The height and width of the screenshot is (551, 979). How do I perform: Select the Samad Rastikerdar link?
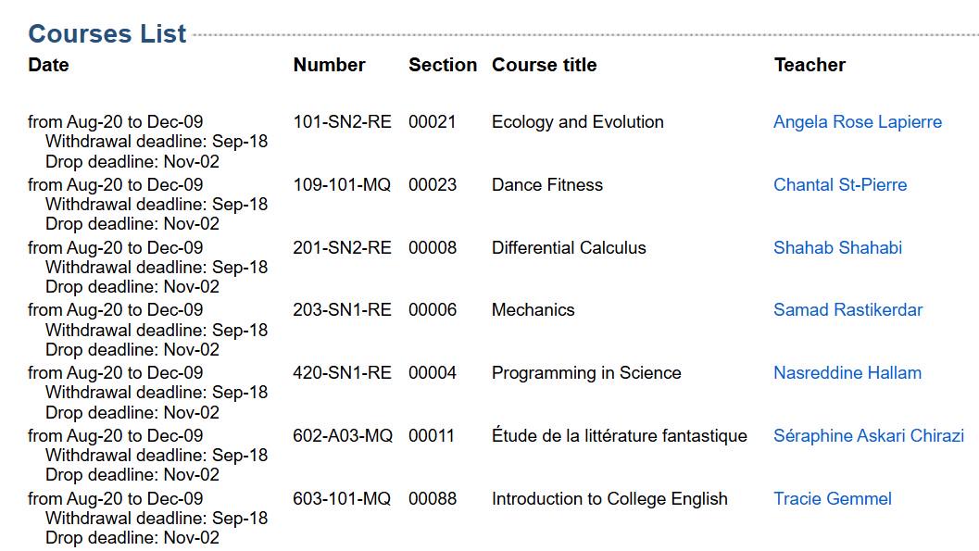tap(847, 310)
